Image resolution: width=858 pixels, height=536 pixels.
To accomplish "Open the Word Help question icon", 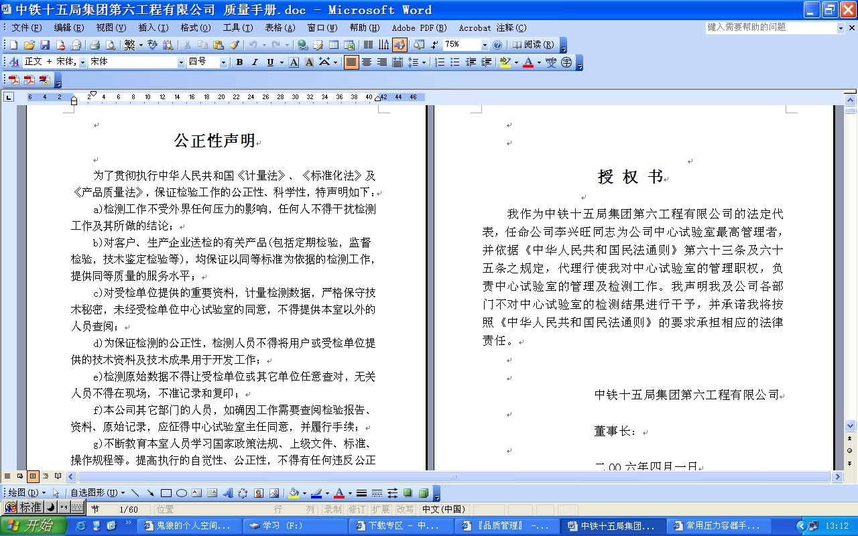I will pos(497,45).
